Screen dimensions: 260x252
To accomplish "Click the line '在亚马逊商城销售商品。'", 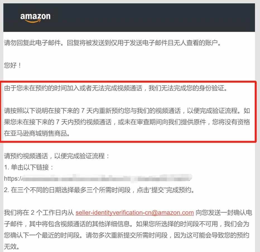I will (37, 133).
